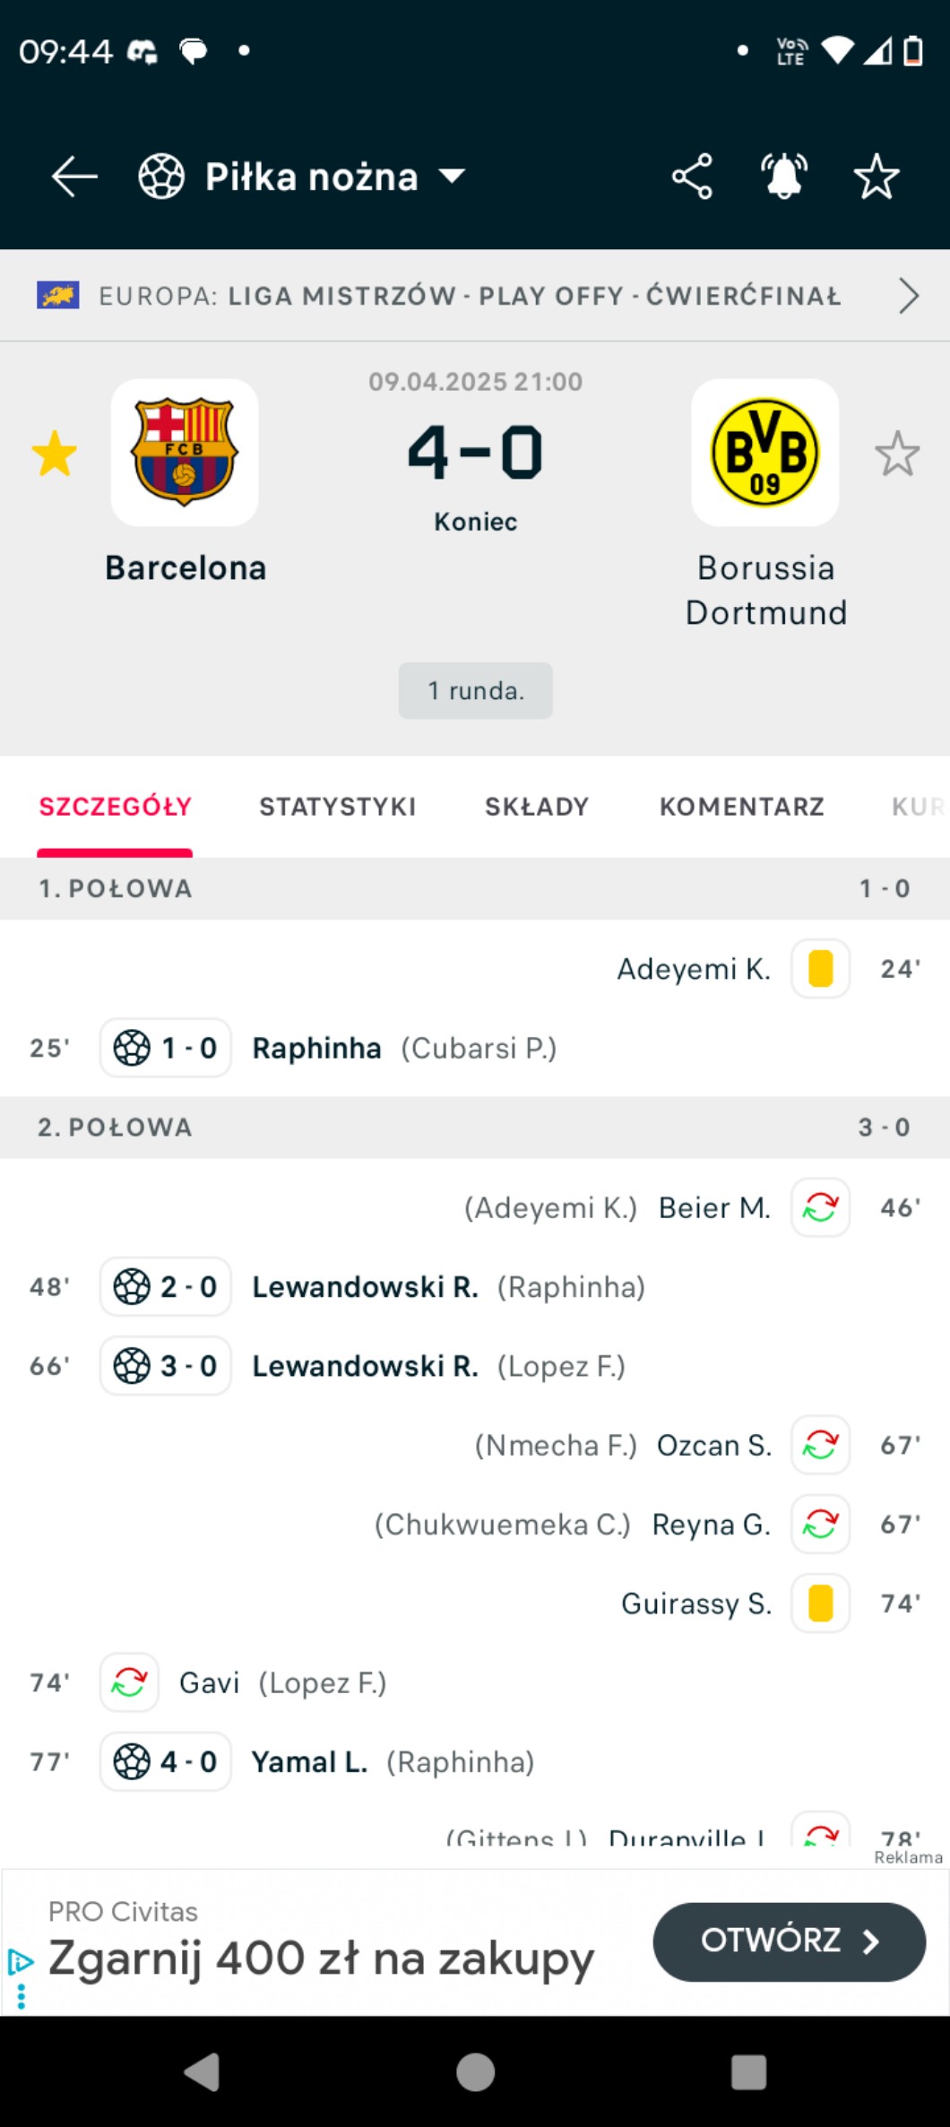Screen dimensions: 950x2127
Task: Favorite Borussia Dortmund with the star
Action: pos(896,454)
